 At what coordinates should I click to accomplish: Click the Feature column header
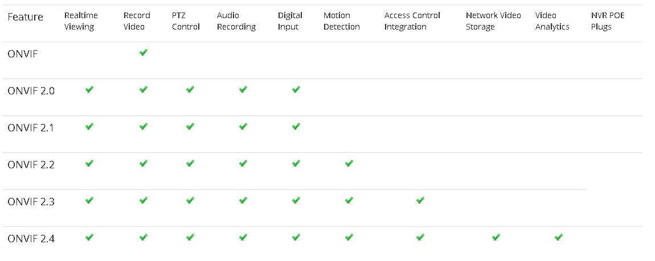[x=25, y=17]
